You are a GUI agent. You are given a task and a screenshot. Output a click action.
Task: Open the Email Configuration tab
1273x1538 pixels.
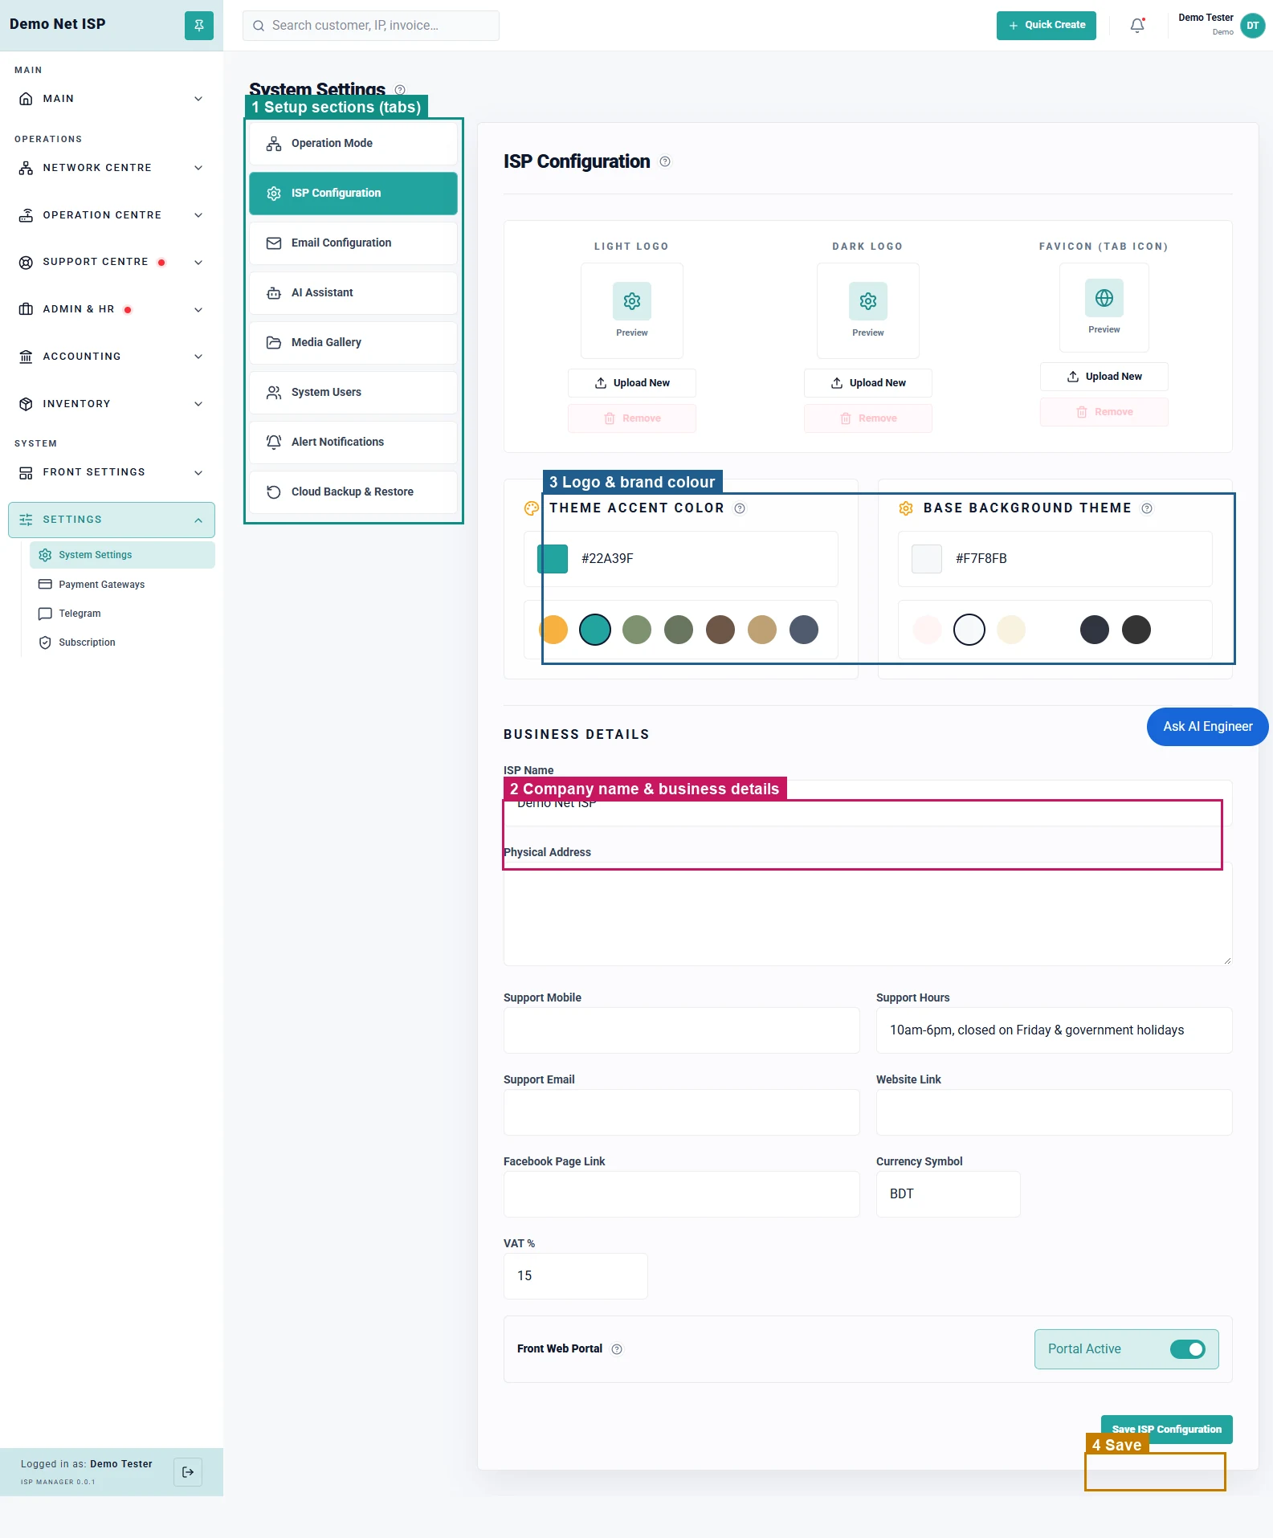(353, 243)
